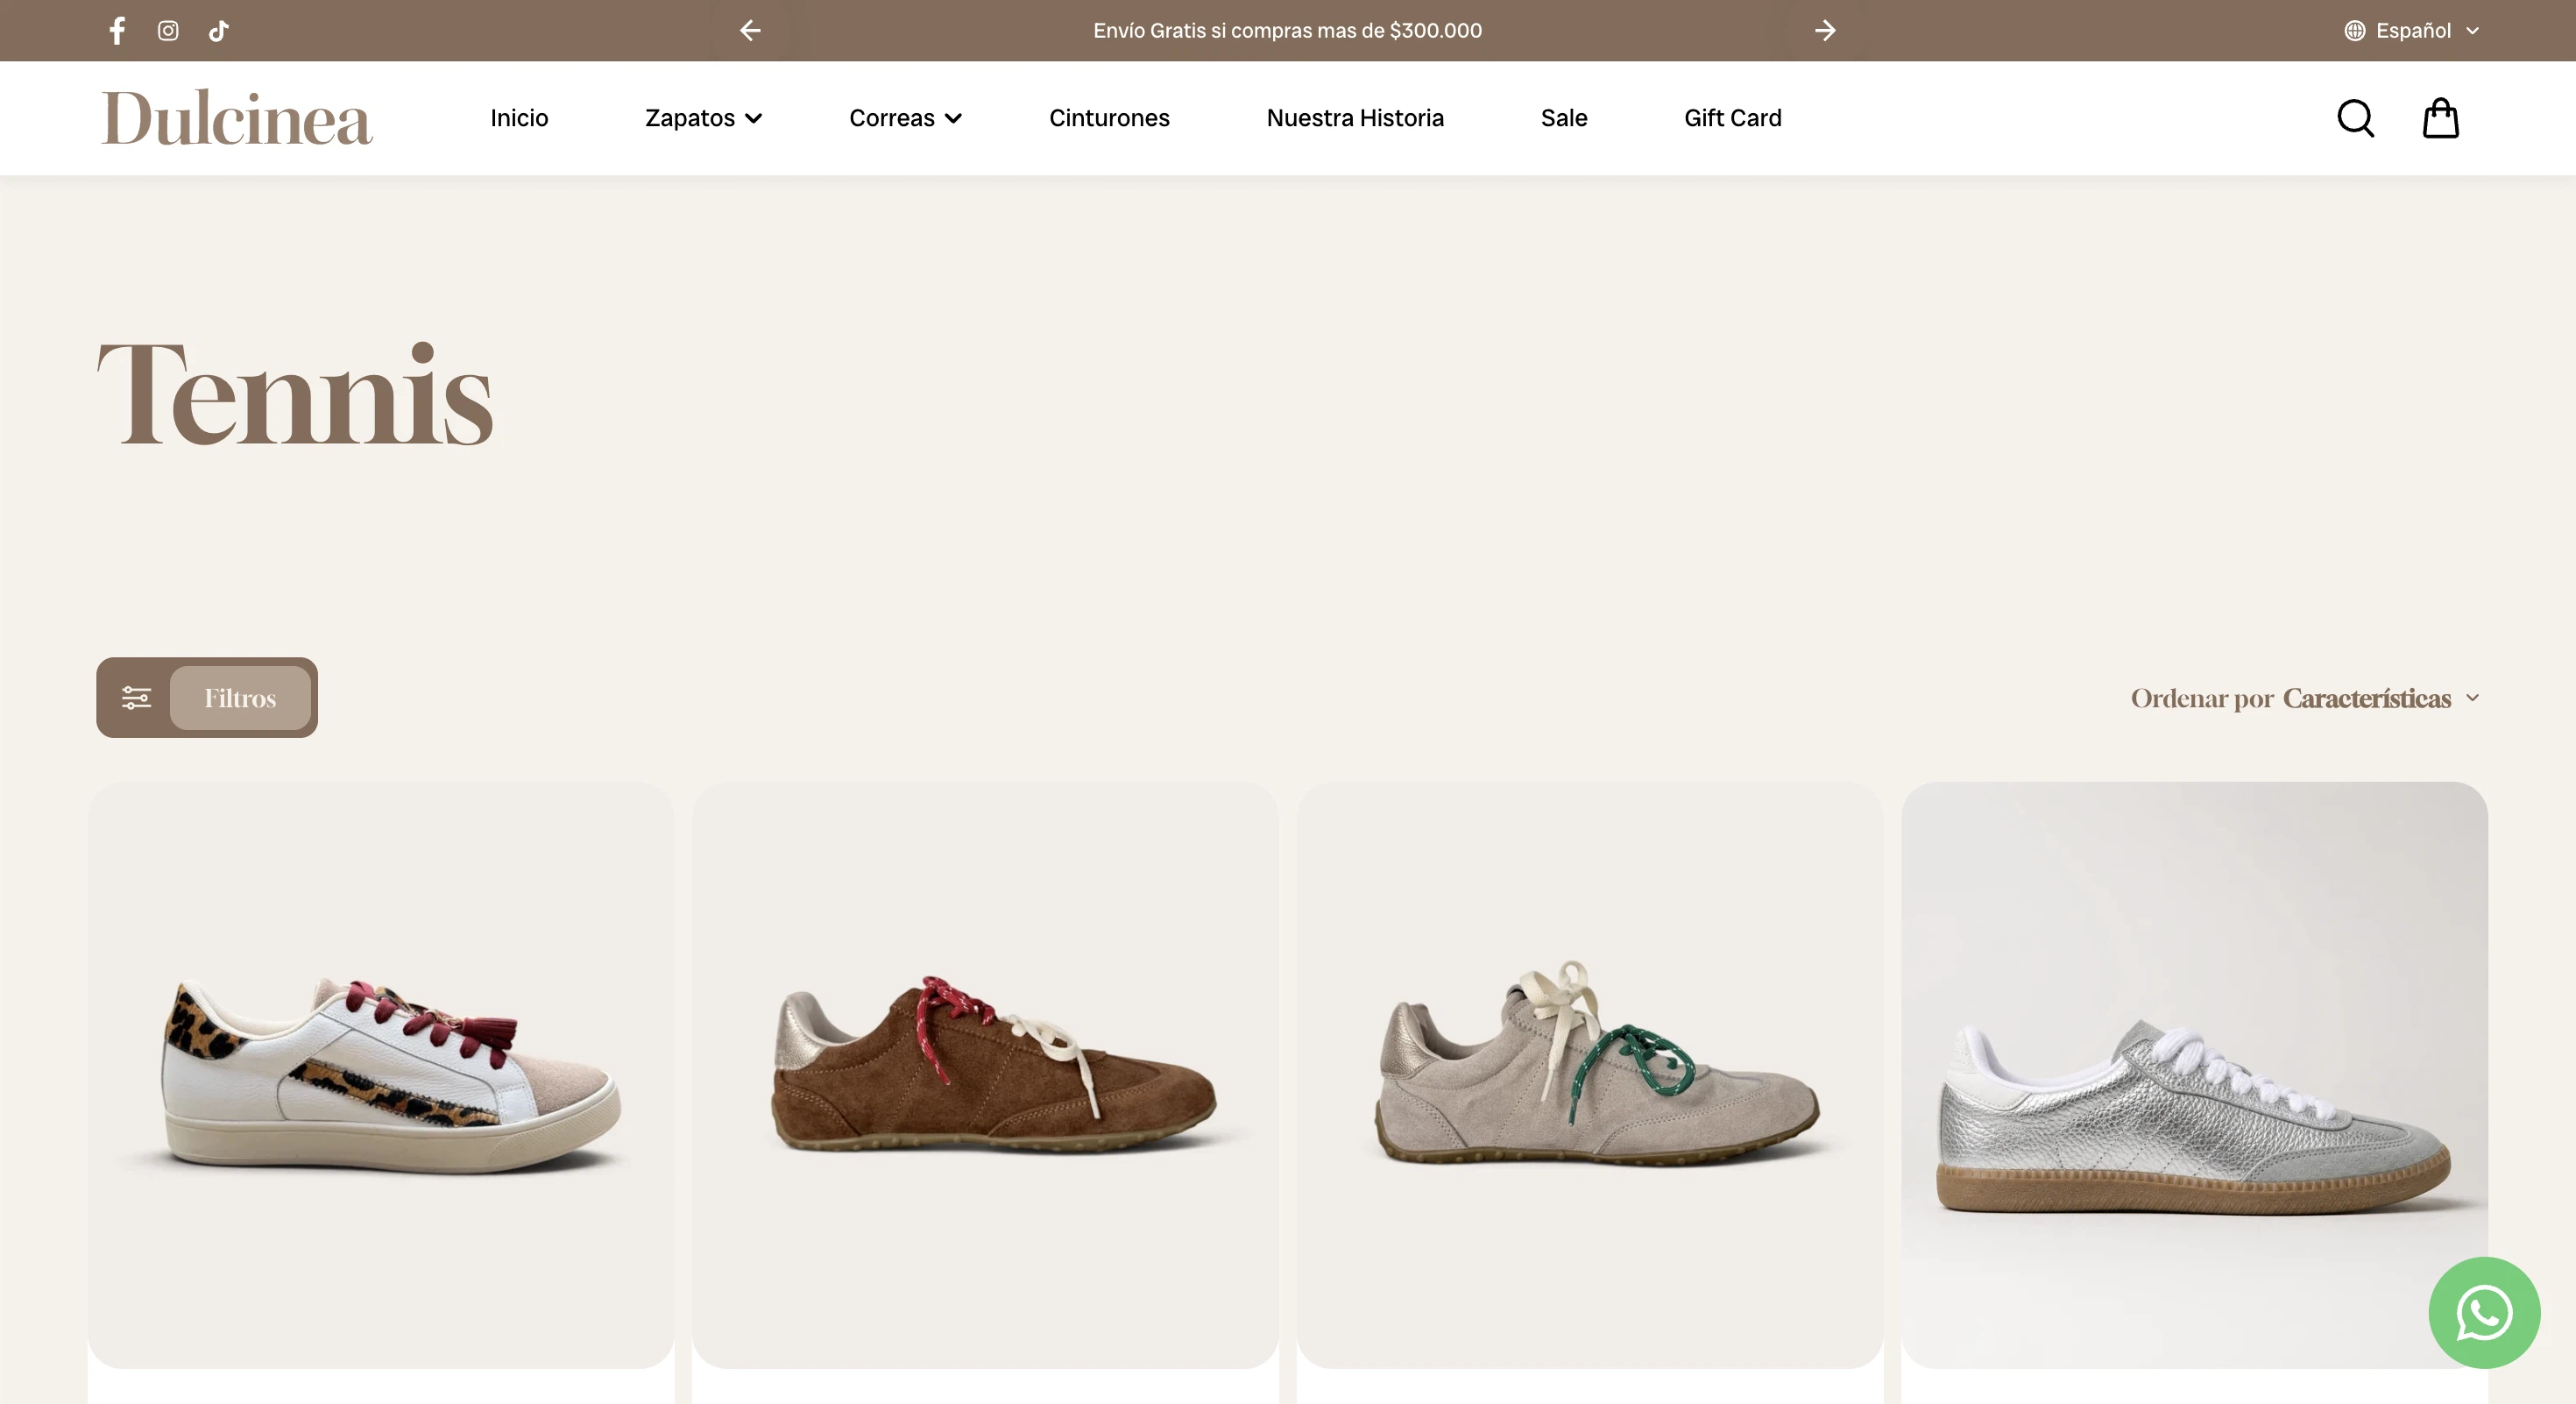Open WhatsApp chat bubble
Viewport: 2576px width, 1404px height.
2484,1312
